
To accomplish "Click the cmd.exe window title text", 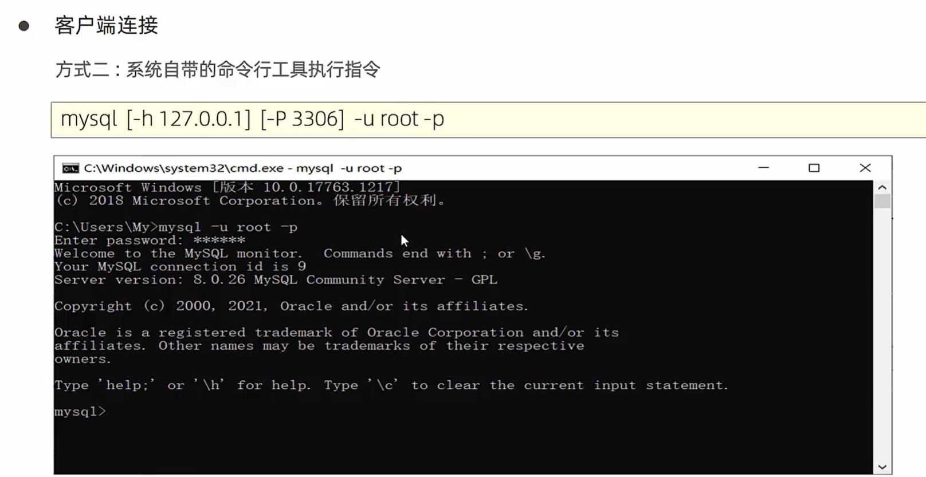I will coord(243,168).
